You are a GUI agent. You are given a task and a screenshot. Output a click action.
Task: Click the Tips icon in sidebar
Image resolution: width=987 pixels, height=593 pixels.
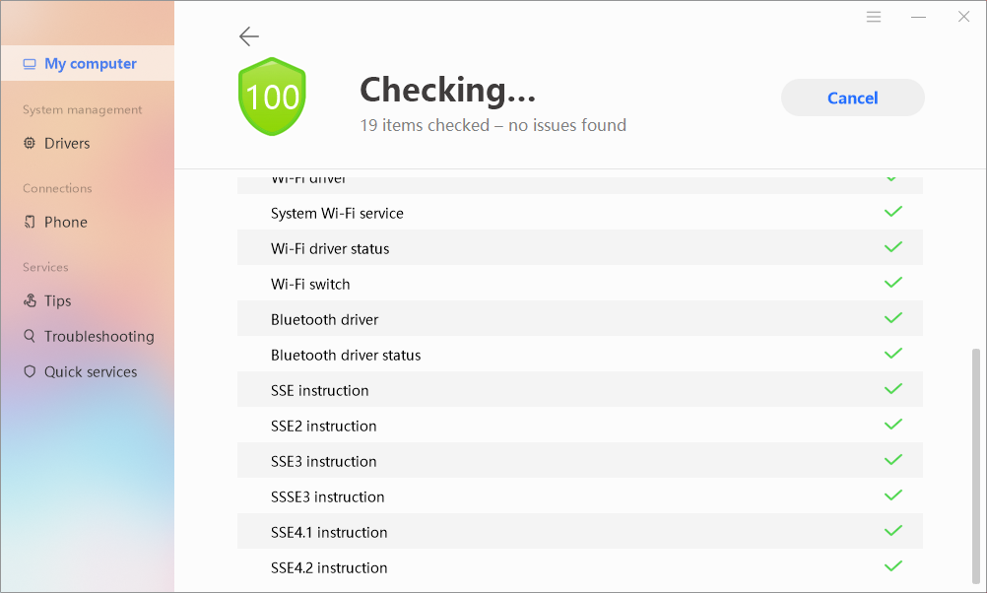tap(30, 301)
